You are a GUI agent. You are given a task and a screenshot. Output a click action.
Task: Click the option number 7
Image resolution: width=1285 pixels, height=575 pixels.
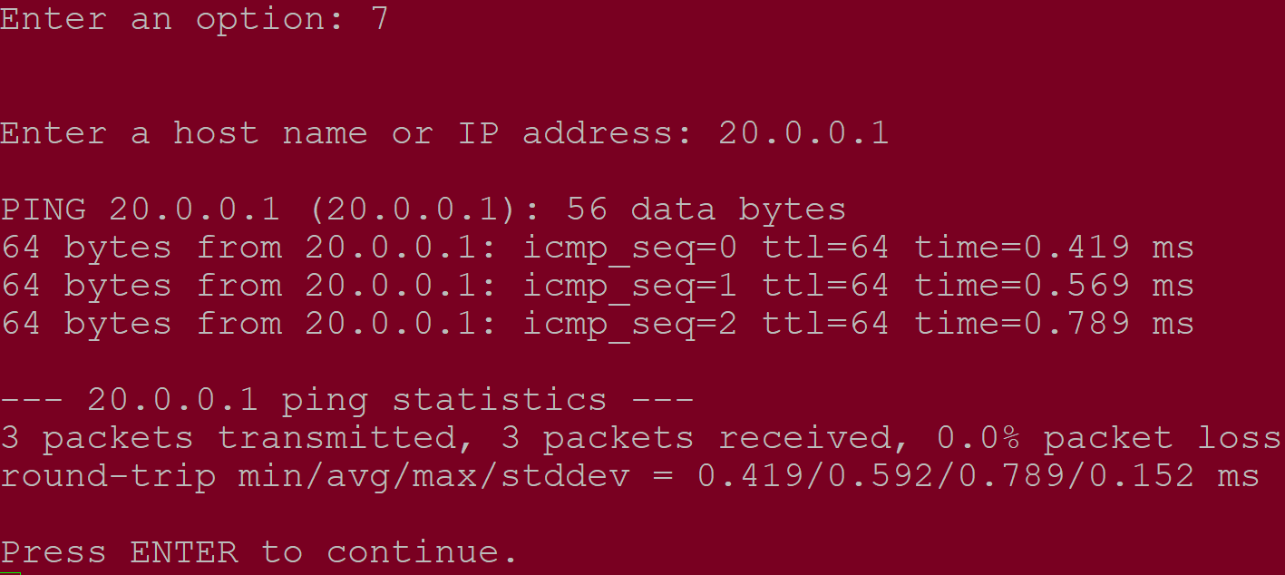pos(380,20)
